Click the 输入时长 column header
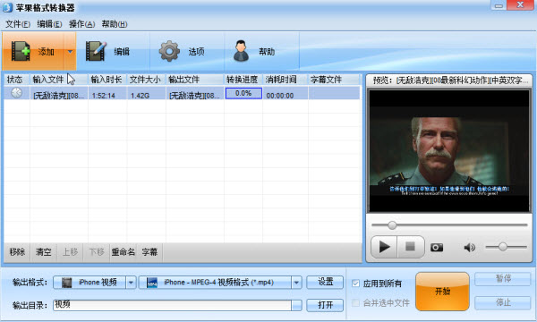This screenshot has width=537, height=322. (x=107, y=80)
